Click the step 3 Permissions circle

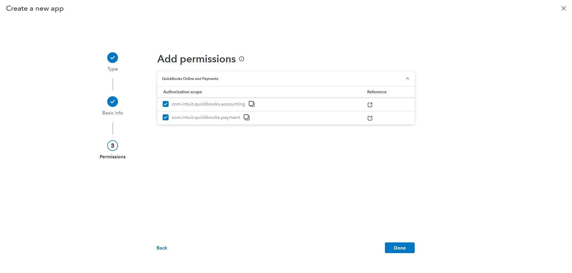113,146
